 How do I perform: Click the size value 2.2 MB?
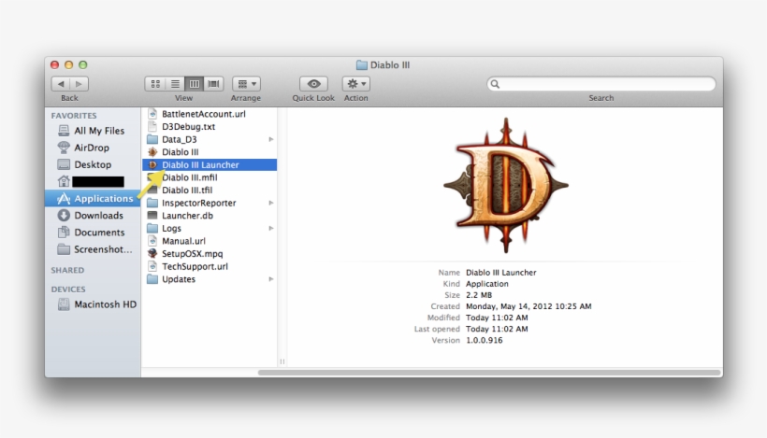(x=478, y=295)
